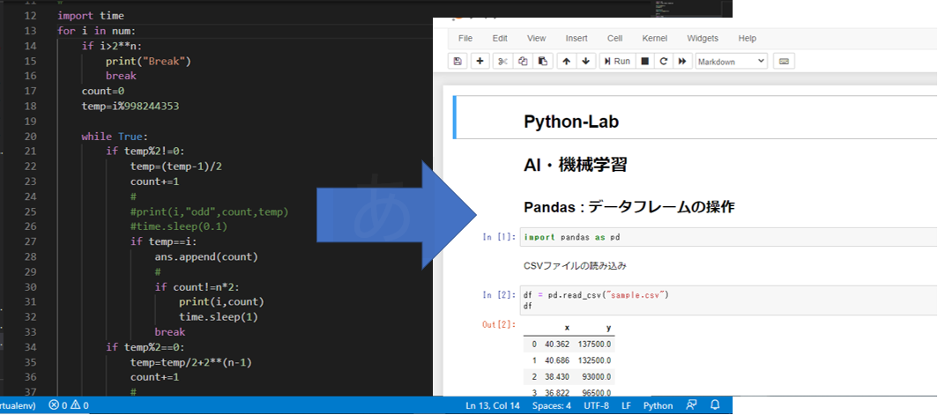The width and height of the screenshot is (938, 415).
Task: Open errors and warnings count in status bar
Action: [69, 405]
